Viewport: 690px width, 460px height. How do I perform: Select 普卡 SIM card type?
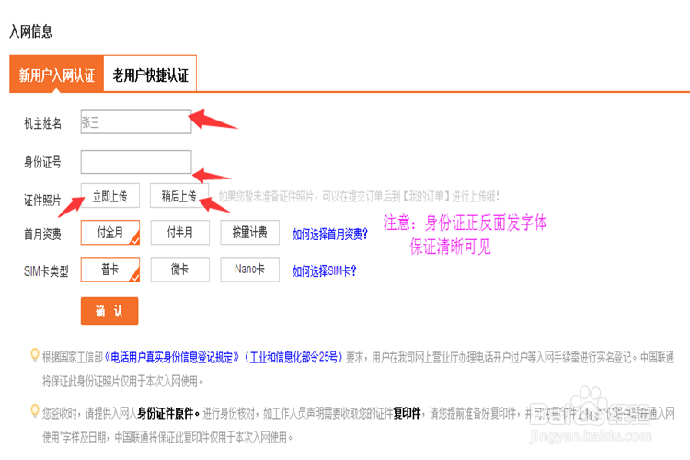click(x=110, y=270)
